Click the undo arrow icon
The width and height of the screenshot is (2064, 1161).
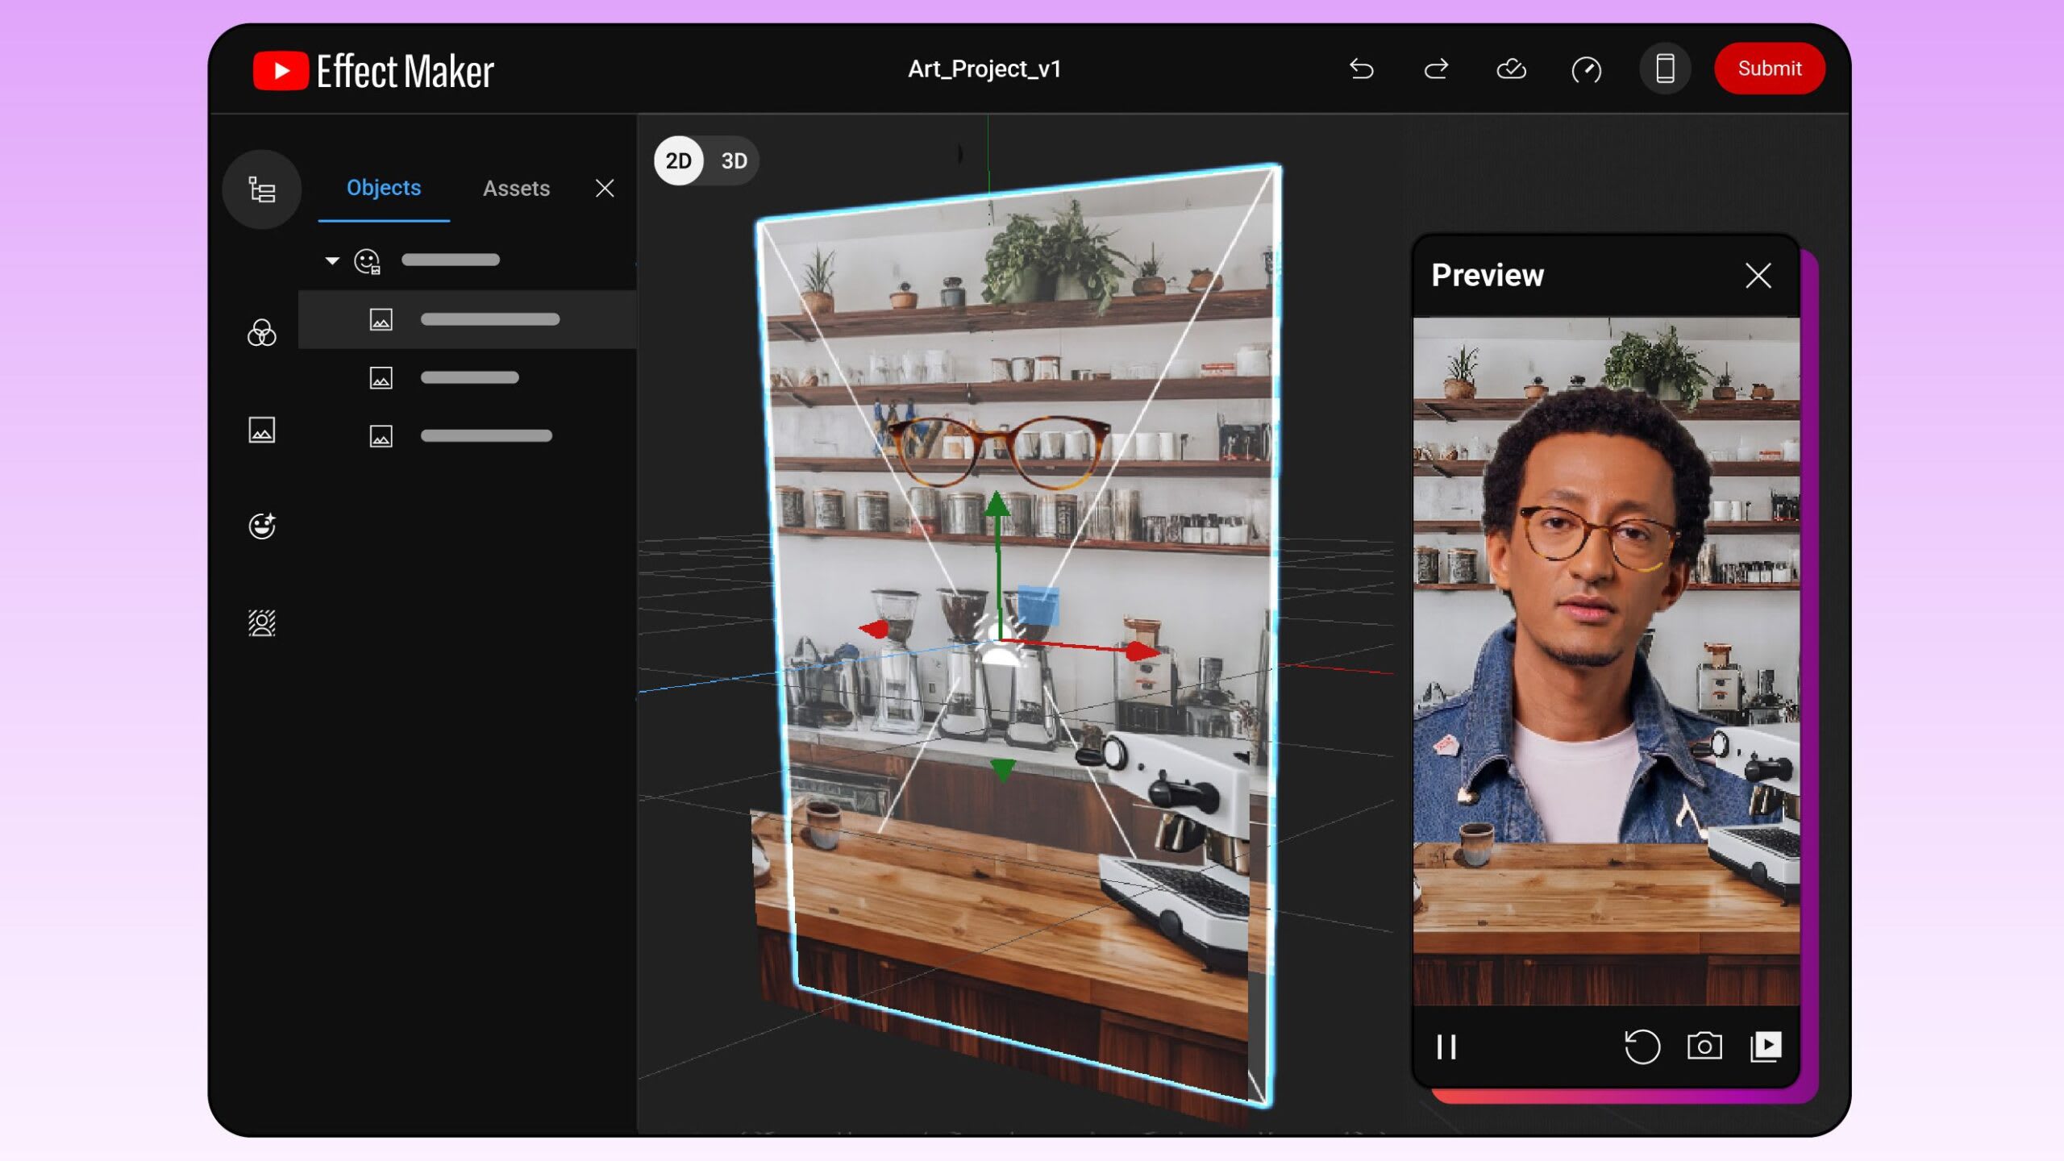(1361, 69)
